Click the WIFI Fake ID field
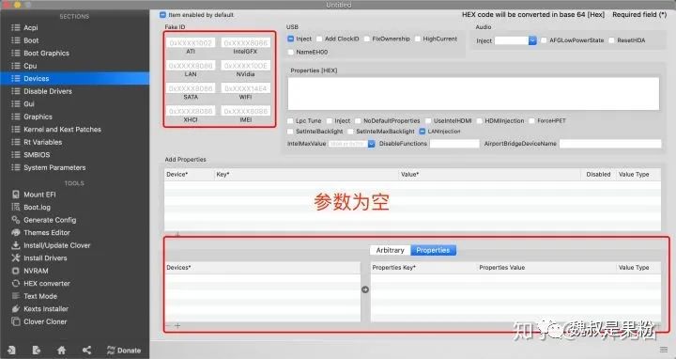Image resolution: width=676 pixels, height=359 pixels. point(246,88)
